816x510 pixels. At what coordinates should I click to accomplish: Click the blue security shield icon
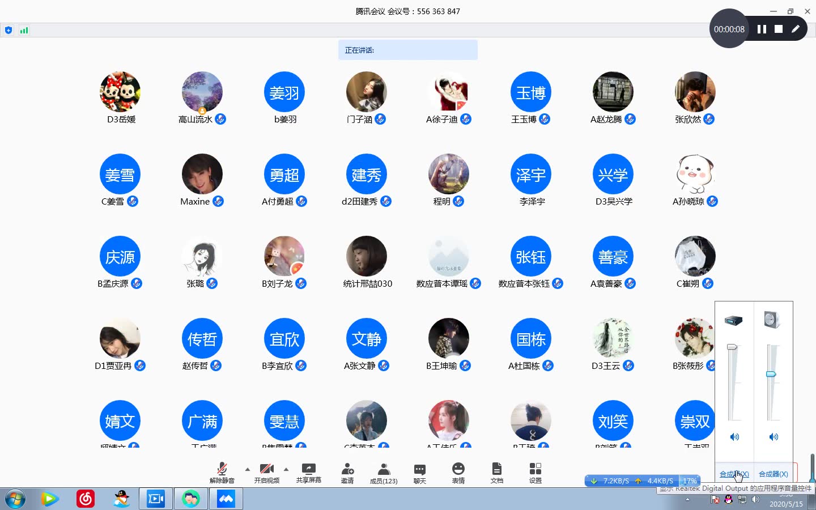tap(8, 30)
